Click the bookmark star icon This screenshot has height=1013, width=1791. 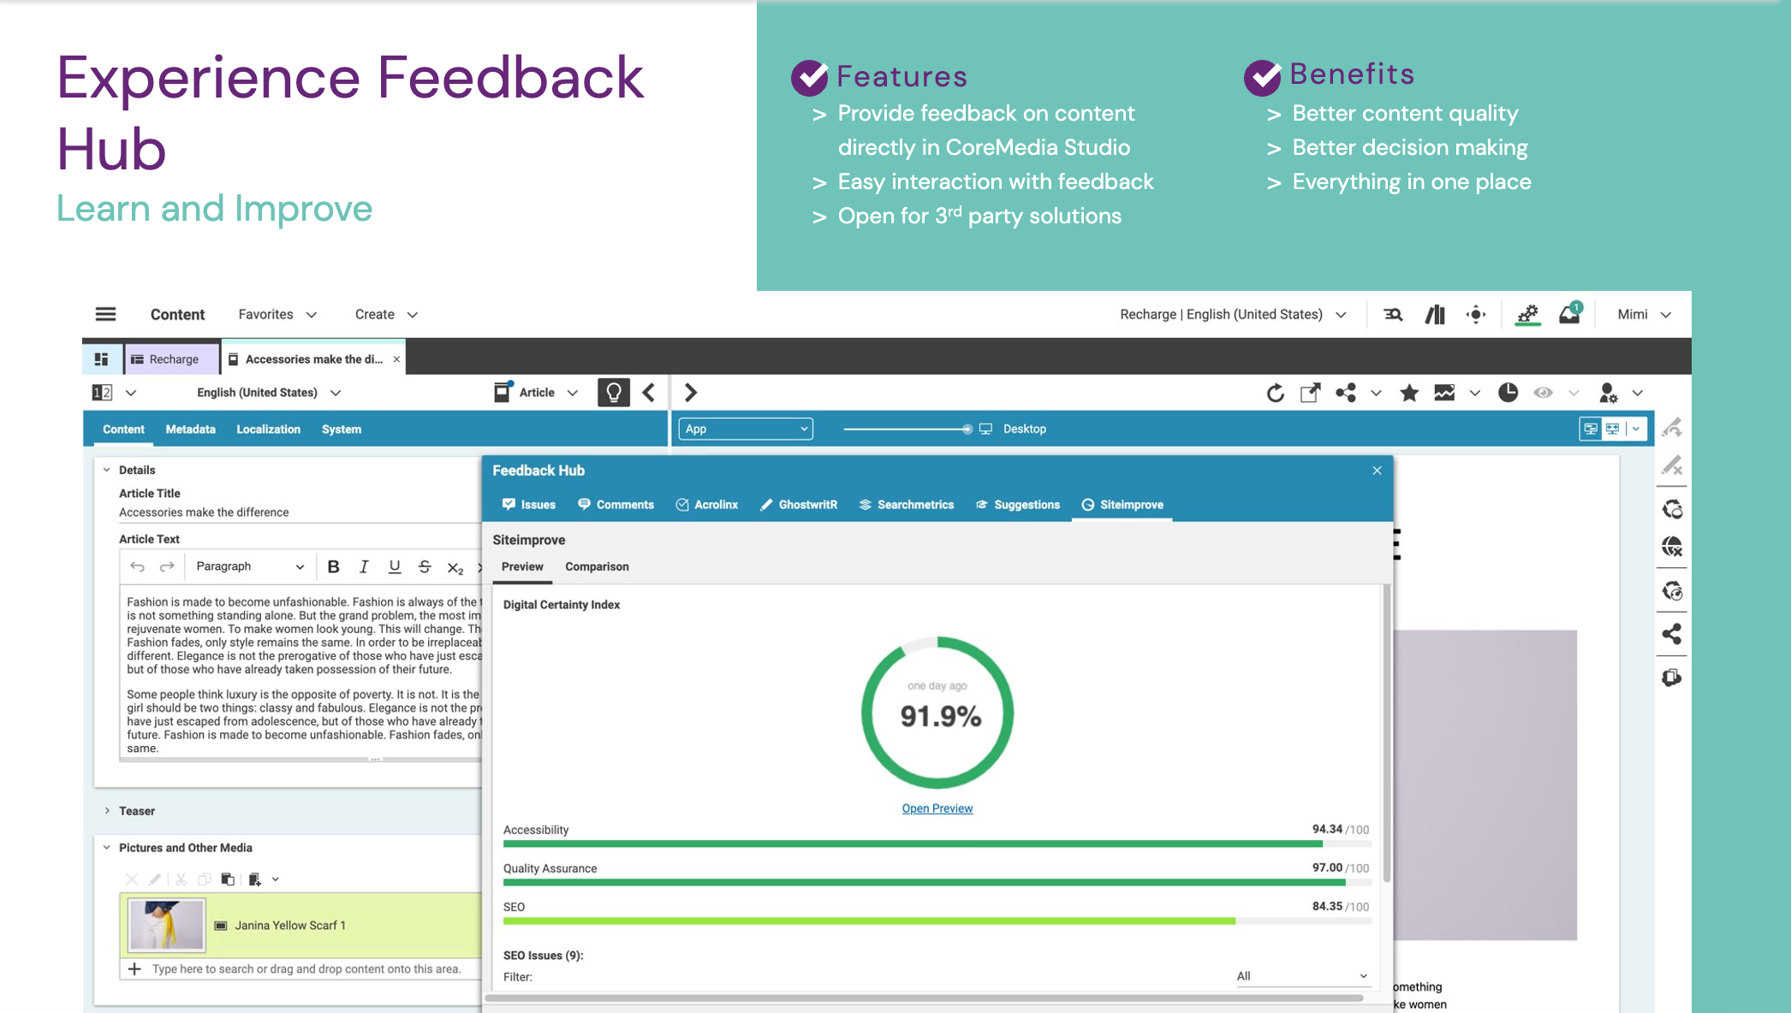(1409, 393)
